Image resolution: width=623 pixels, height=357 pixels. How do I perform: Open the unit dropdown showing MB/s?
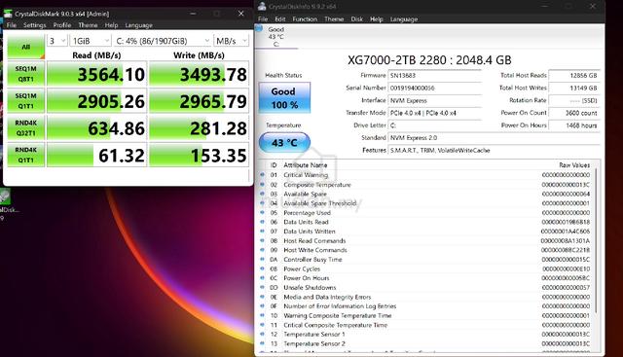232,41
